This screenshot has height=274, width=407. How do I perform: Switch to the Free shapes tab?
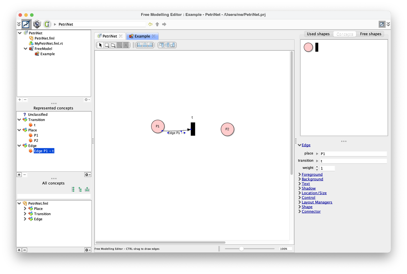click(371, 34)
